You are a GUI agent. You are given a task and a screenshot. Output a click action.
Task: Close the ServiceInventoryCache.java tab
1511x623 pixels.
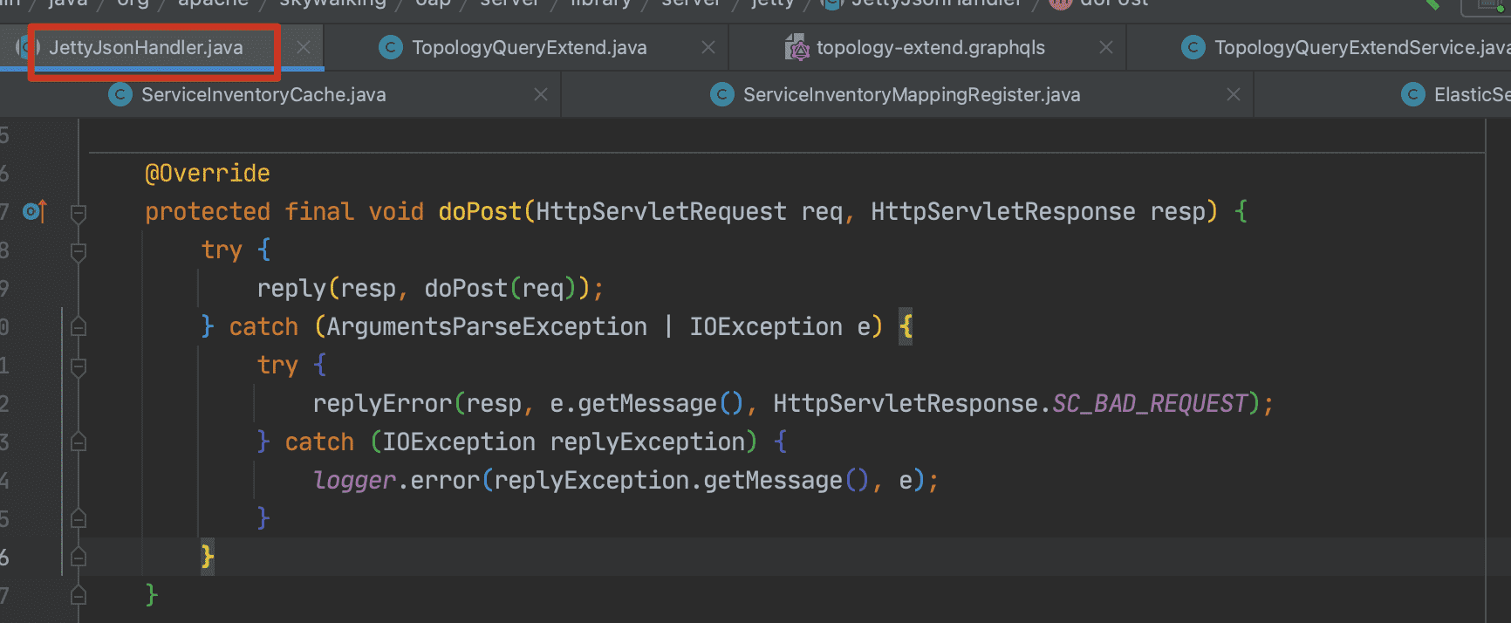[x=541, y=95]
